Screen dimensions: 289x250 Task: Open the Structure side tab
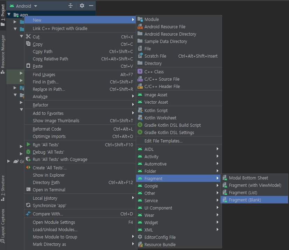pos(3,188)
